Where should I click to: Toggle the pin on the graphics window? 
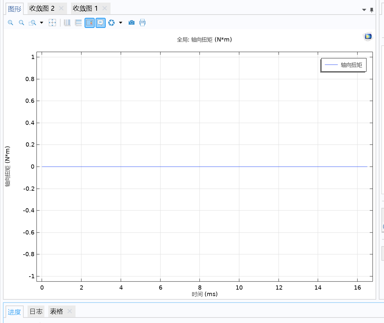[371, 10]
